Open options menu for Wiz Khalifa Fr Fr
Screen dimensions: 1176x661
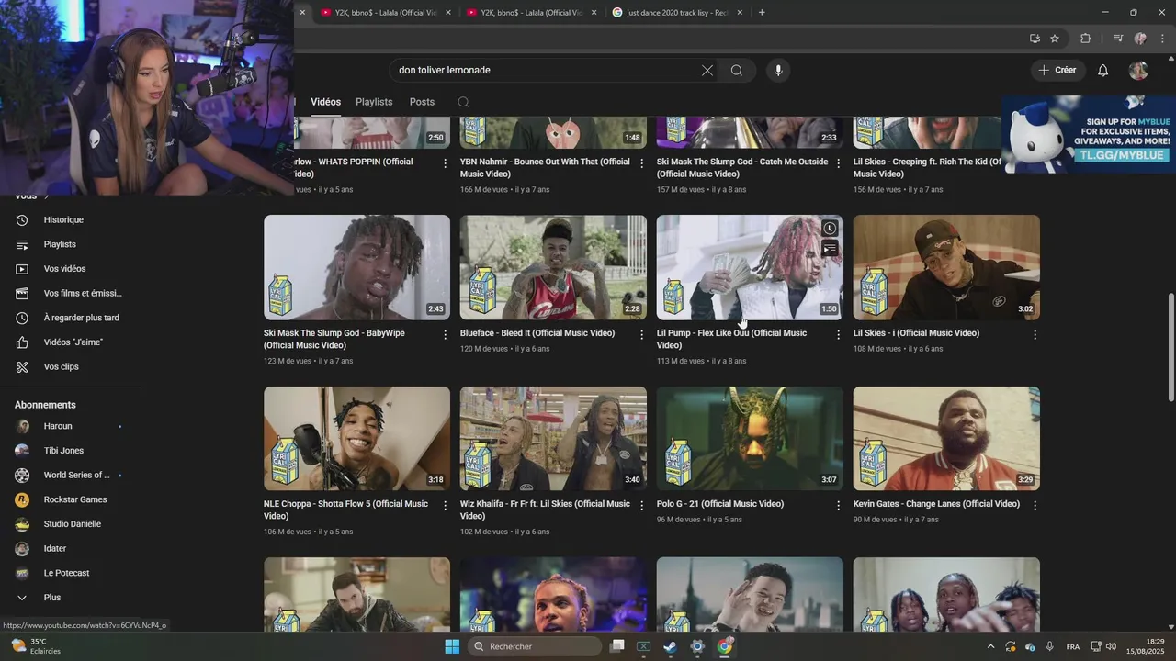pos(642,506)
